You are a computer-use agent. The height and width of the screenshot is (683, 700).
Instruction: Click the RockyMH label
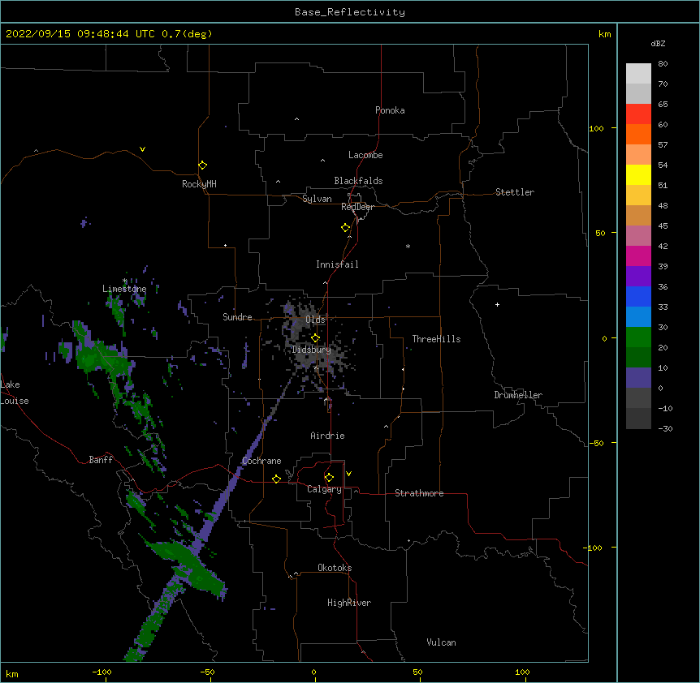tap(199, 184)
